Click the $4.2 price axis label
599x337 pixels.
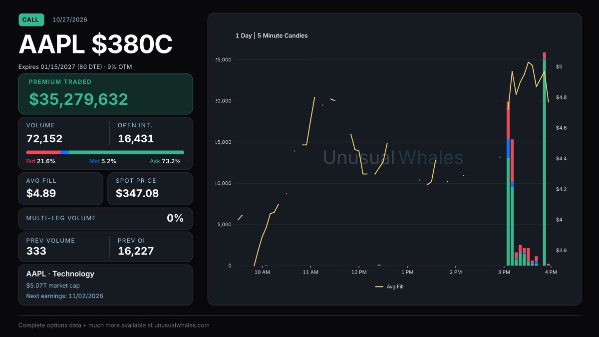(x=562, y=189)
